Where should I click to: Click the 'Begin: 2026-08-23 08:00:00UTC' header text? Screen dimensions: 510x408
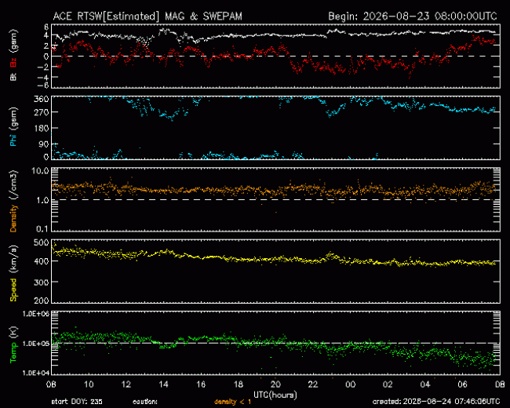point(413,16)
